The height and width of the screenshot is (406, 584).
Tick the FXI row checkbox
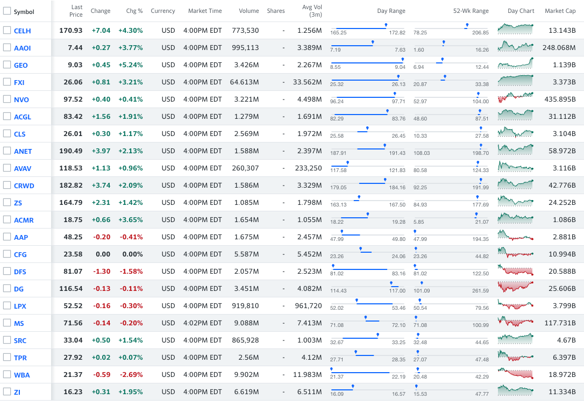[6, 82]
